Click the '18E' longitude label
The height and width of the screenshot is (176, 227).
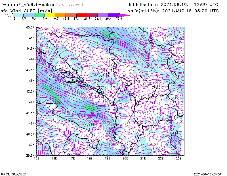(90, 158)
